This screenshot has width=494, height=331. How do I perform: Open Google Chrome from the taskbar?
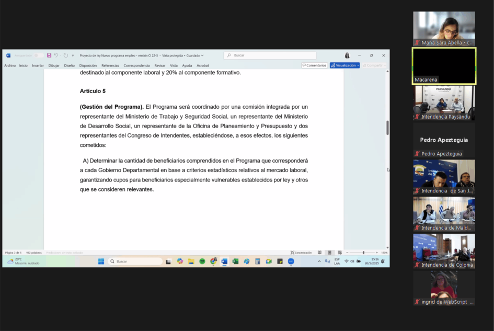[x=214, y=261]
